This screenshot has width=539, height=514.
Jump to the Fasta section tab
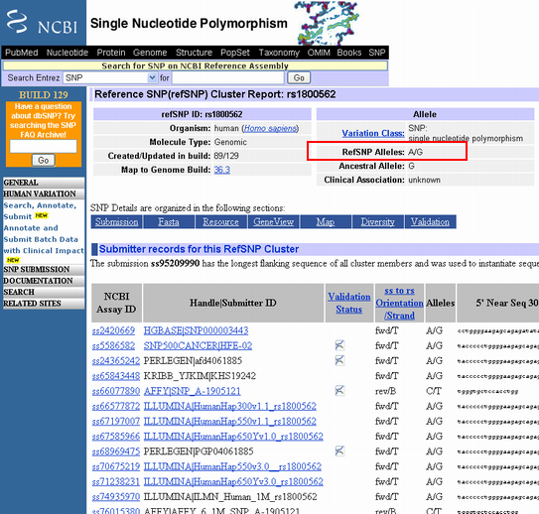(x=169, y=222)
